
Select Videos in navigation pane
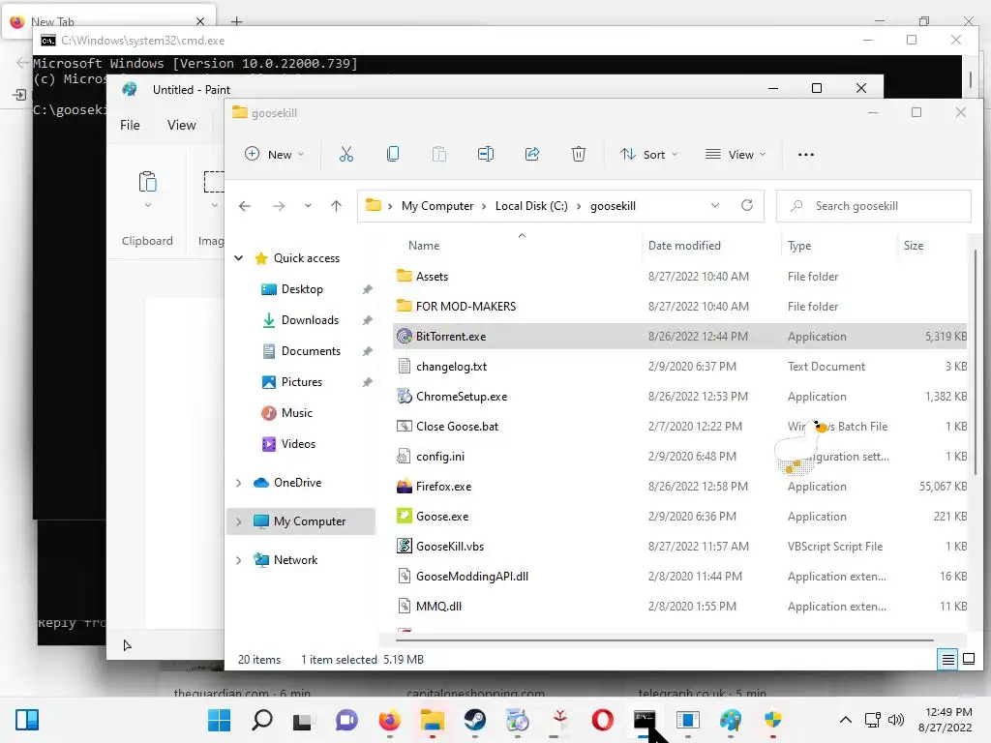pos(298,444)
